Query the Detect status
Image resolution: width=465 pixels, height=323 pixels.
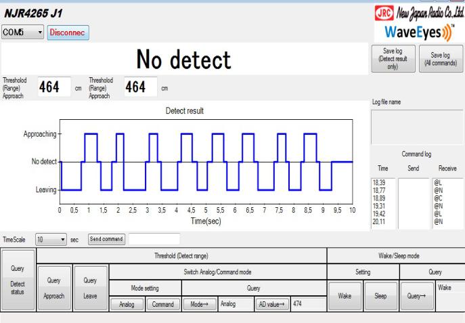click(18, 280)
